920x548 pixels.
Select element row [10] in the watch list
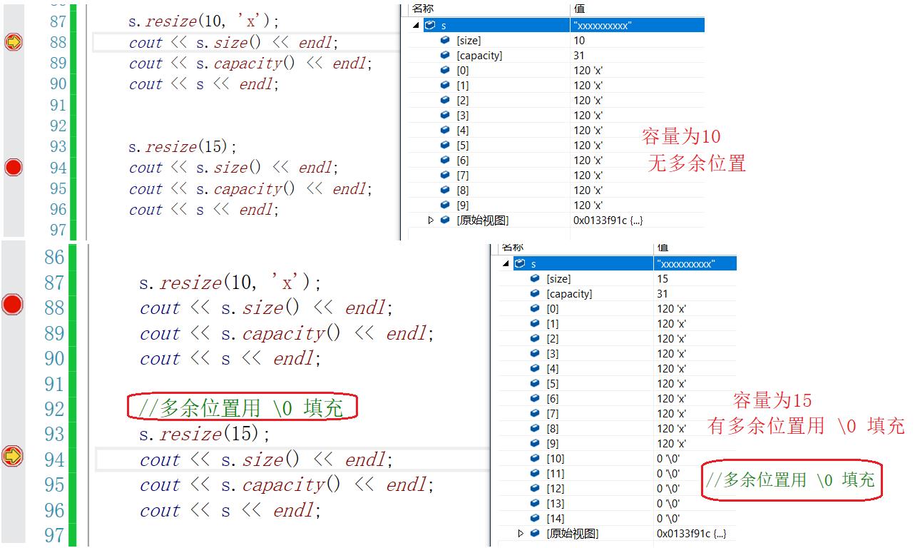617,458
